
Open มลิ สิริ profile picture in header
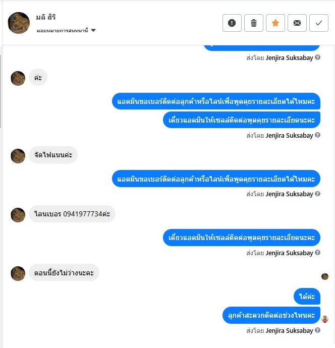click(x=19, y=23)
